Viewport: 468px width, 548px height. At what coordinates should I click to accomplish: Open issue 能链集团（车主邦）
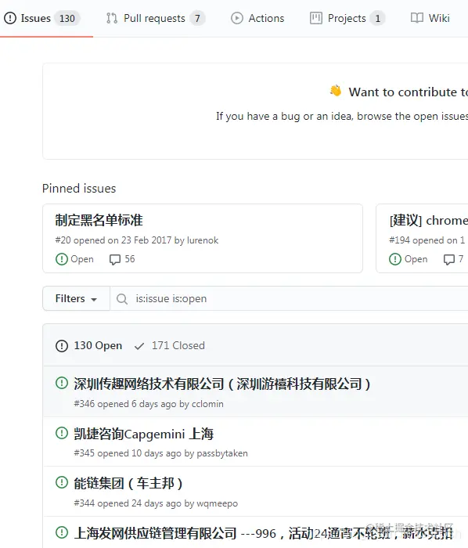[x=128, y=484]
